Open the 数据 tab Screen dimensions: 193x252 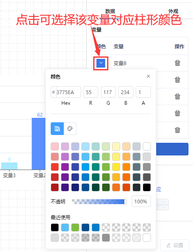[110, 11]
